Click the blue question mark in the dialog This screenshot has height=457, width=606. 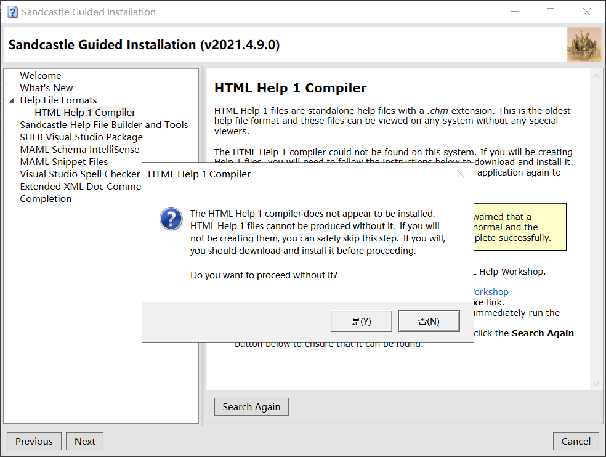[171, 219]
